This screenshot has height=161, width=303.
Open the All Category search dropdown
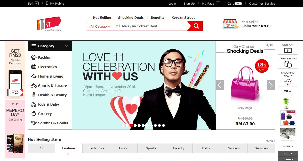(x=104, y=26)
